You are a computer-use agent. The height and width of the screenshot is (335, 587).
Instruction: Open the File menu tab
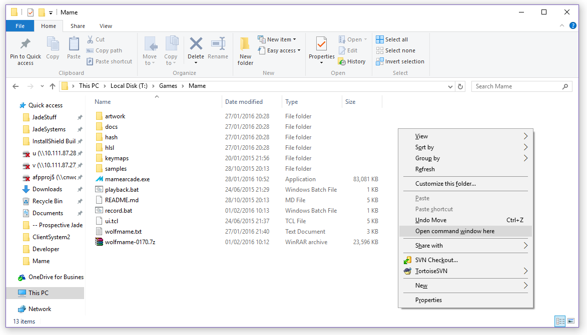(20, 26)
